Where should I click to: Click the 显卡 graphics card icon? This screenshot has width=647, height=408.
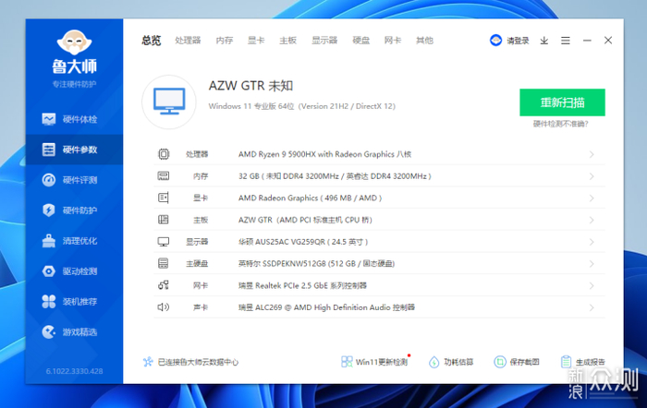[x=164, y=198]
